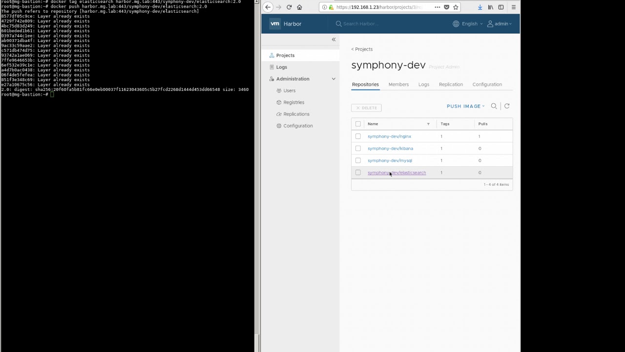
Task: Open Configuration under Administration
Action: tap(298, 126)
